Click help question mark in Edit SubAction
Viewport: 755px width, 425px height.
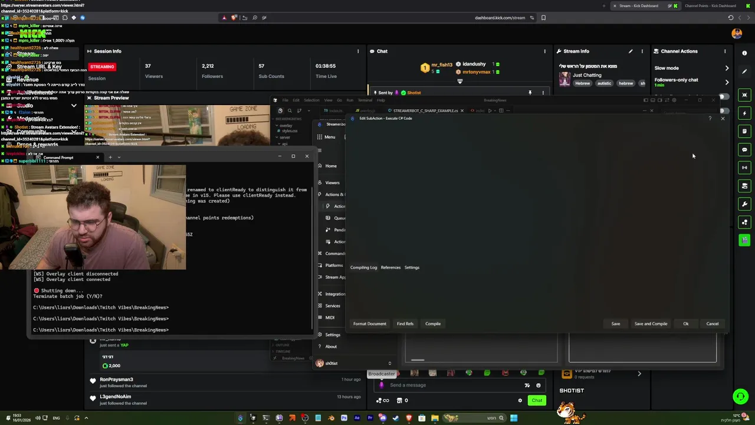click(710, 119)
